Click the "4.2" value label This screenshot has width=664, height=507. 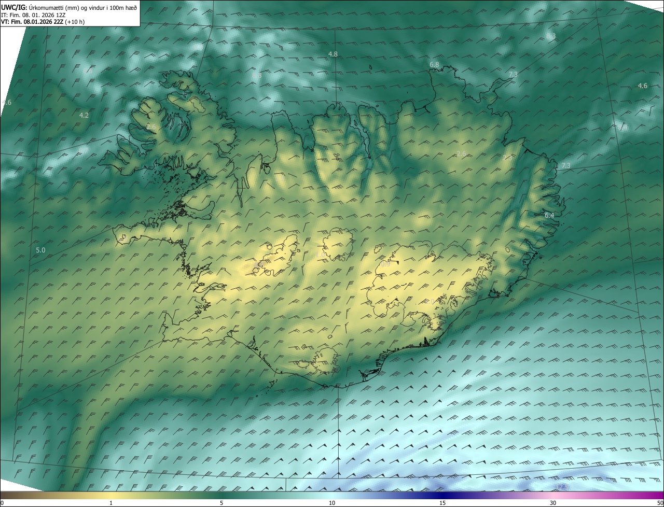pyautogui.click(x=84, y=115)
